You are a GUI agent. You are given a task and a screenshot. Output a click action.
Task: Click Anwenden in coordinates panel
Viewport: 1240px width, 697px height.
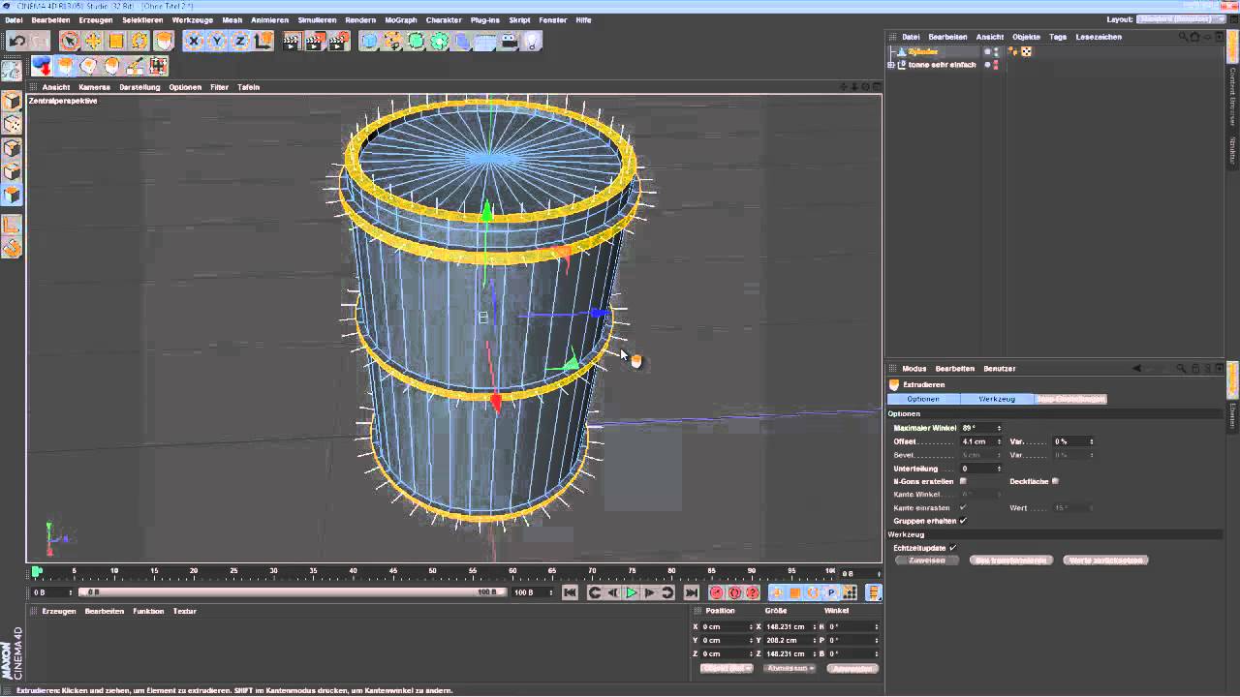click(853, 668)
